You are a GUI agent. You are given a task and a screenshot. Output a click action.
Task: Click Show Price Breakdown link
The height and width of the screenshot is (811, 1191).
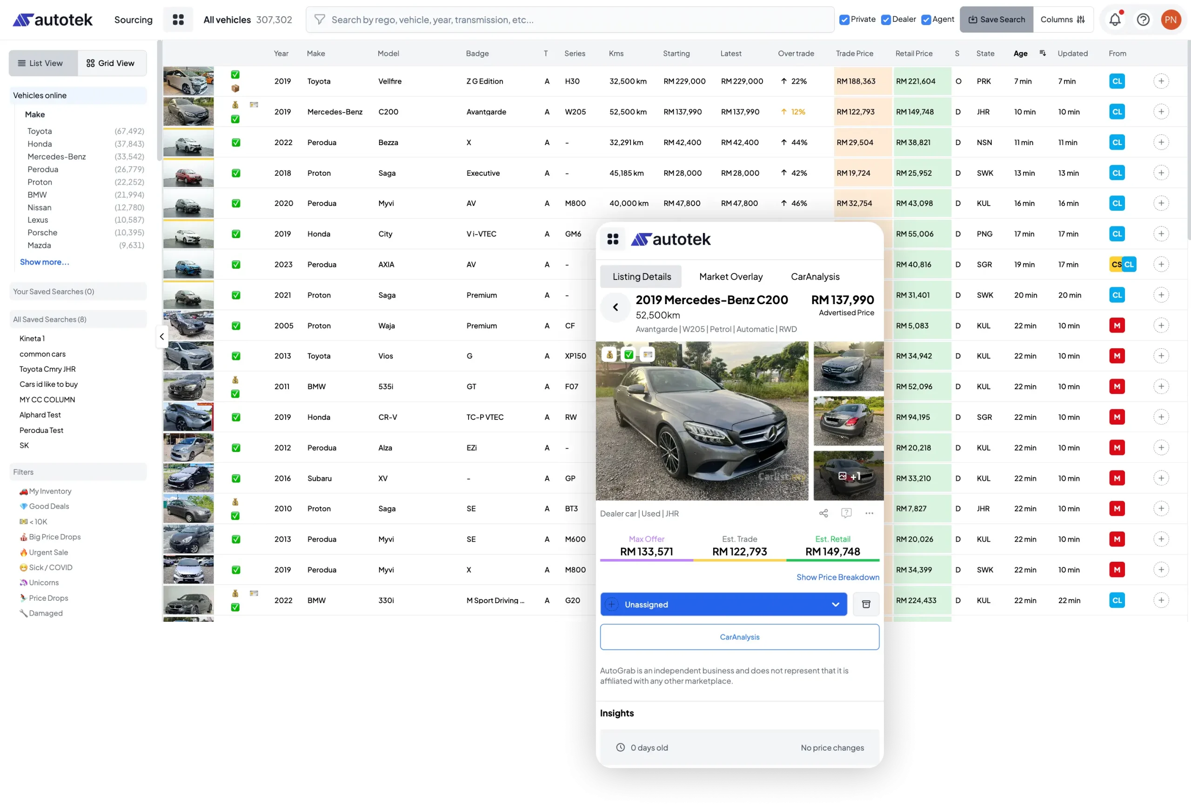tap(837, 577)
